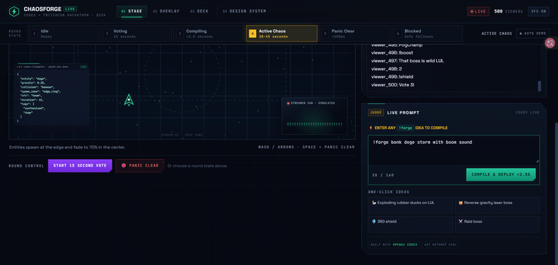Click the chat panel scrollbar
This screenshot has height=265, width=558.
[x=539, y=86]
